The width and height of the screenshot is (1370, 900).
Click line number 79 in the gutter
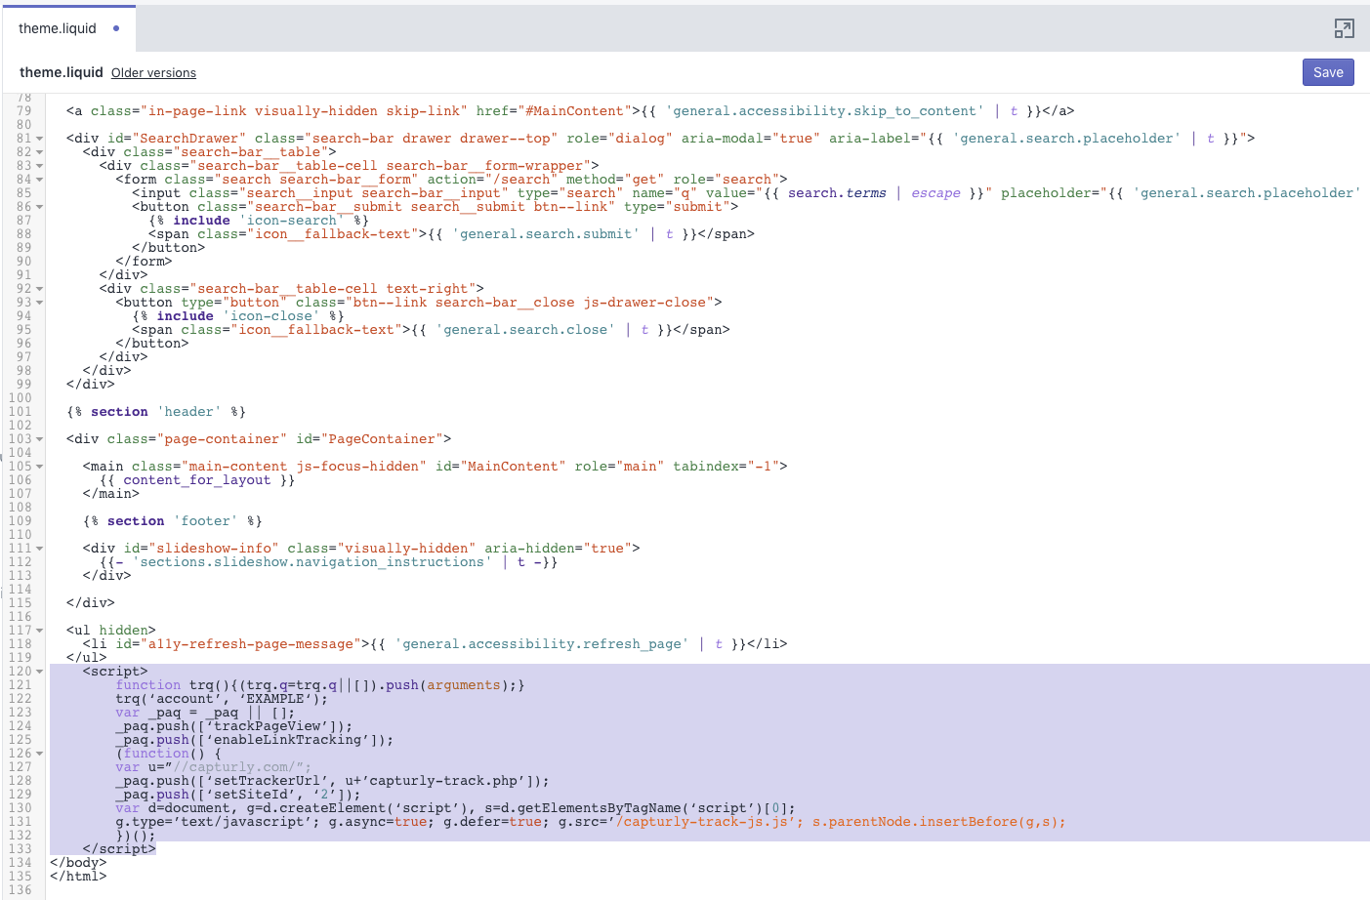(x=23, y=111)
